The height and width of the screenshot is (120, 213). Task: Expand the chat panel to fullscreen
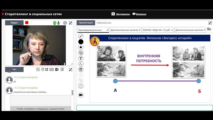point(70,70)
